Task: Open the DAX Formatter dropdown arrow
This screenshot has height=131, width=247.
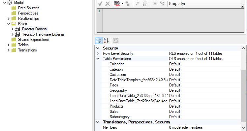Action: click(122, 4)
